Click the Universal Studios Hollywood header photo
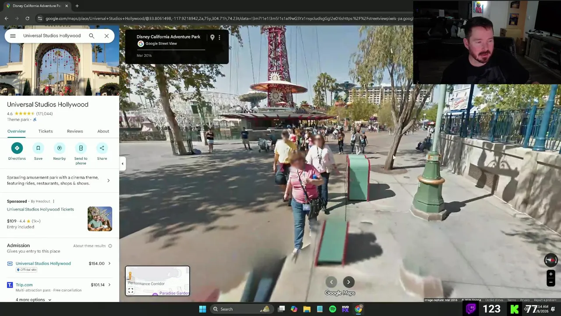Screen dimensions: 561x316 [60, 69]
